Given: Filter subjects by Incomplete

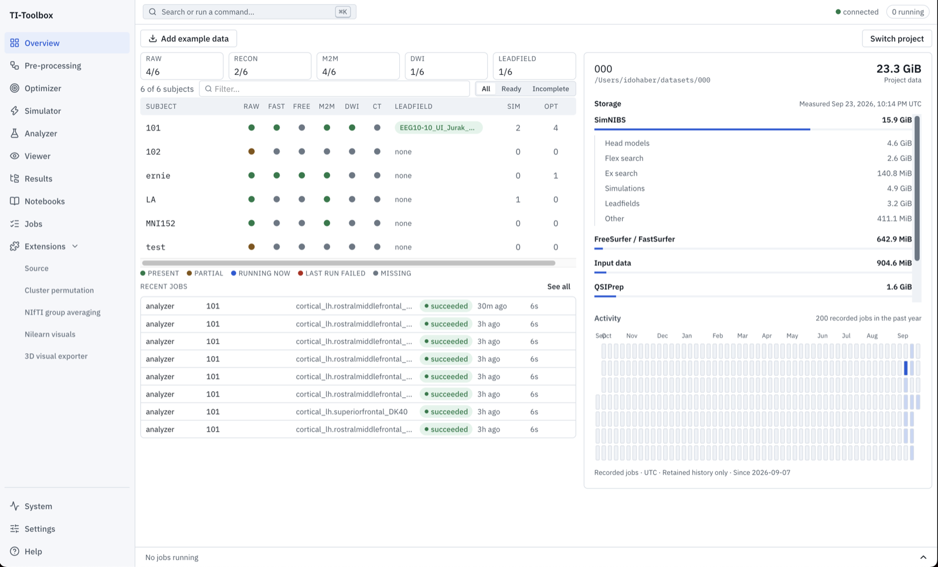Looking at the screenshot, I should [x=550, y=89].
